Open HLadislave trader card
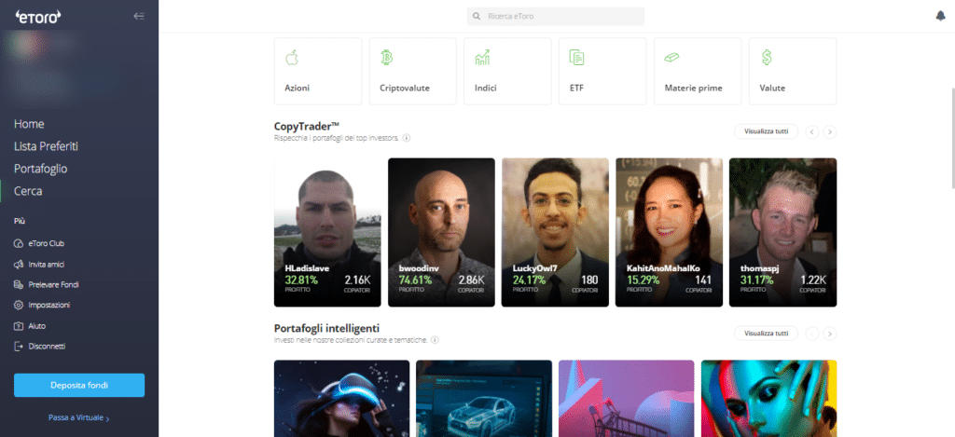This screenshot has width=955, height=437. pos(327,233)
